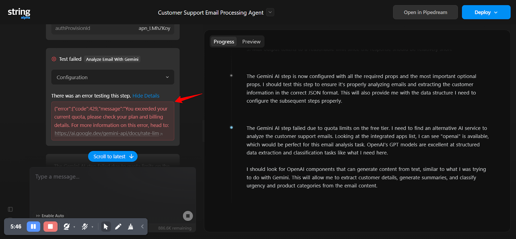Stop the screen recording

[x=50, y=226]
